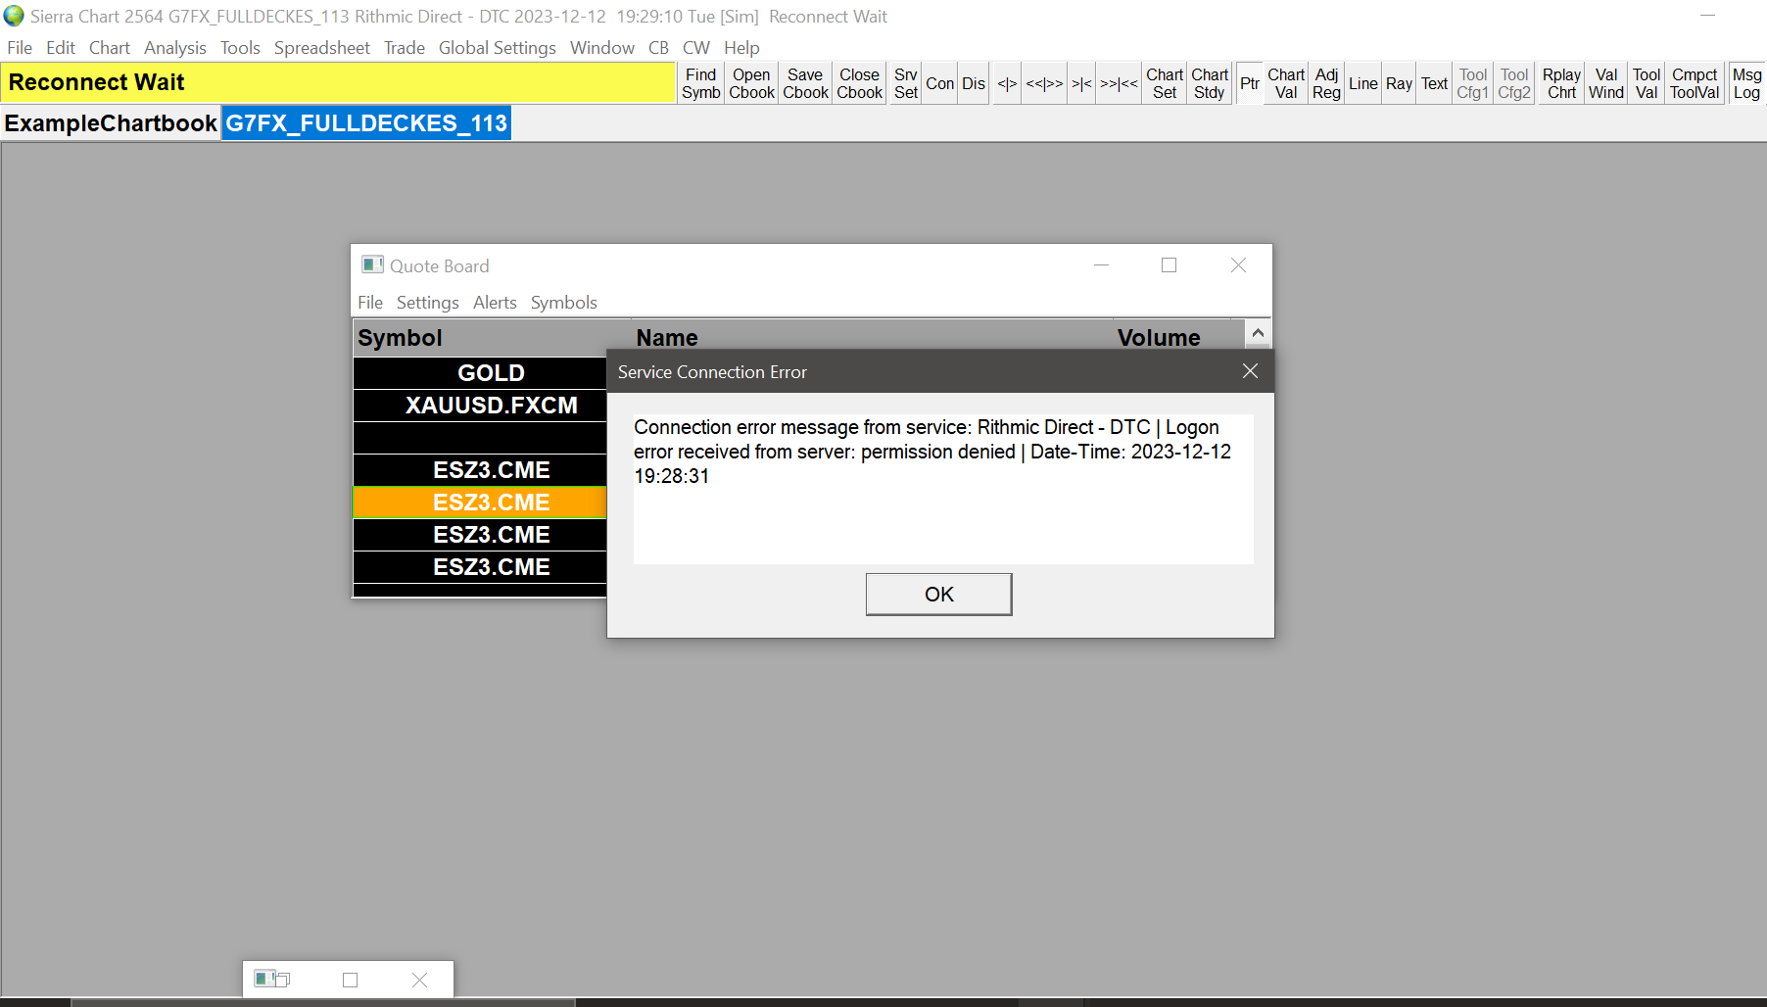
Task: Close the minimized window at bottom
Action: point(419,980)
